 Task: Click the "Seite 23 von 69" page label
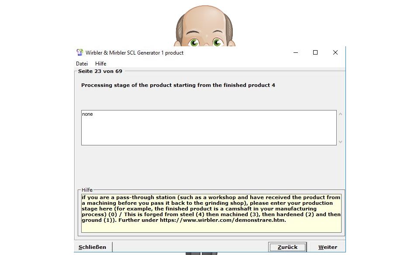100,71
